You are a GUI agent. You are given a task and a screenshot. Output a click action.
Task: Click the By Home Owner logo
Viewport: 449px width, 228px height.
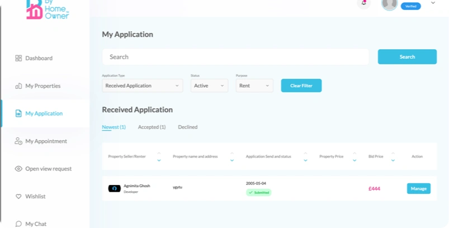47,9
